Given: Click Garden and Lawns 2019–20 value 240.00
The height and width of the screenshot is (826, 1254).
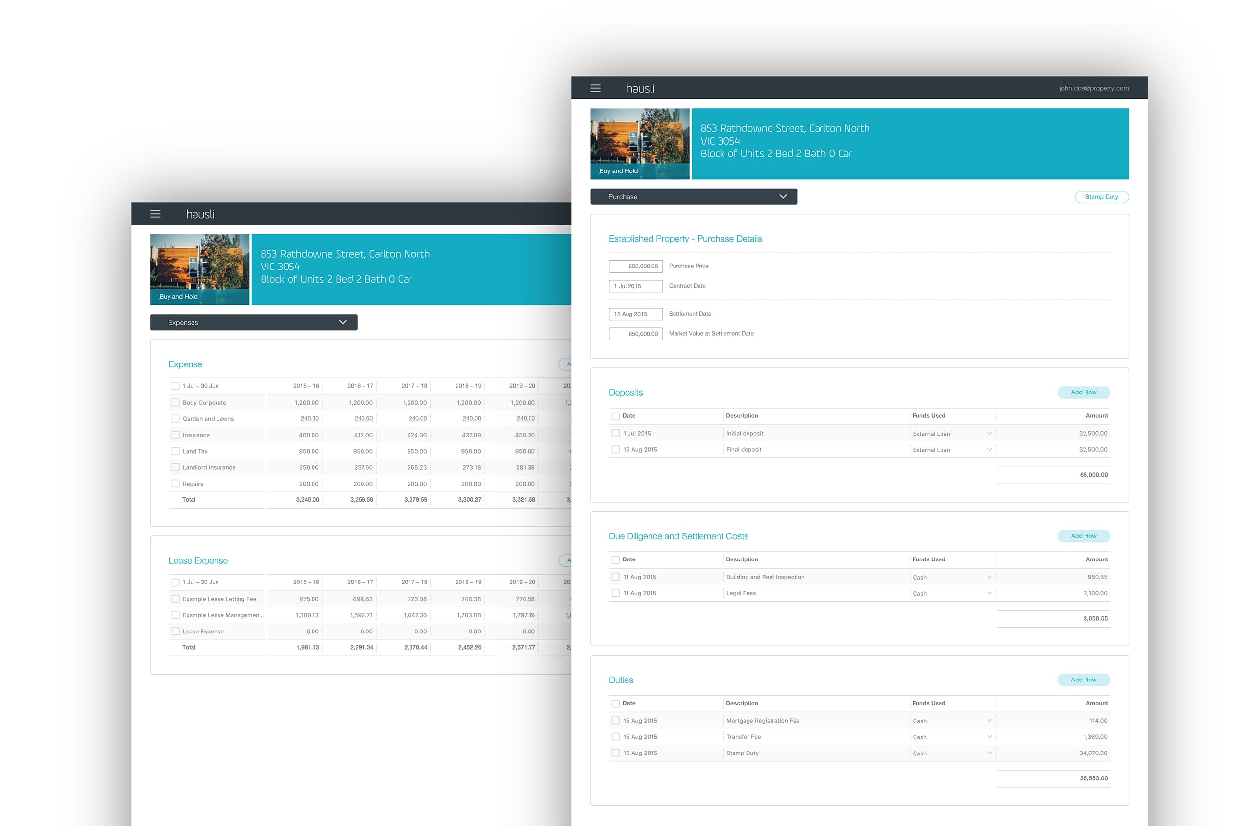Looking at the screenshot, I should (x=525, y=418).
